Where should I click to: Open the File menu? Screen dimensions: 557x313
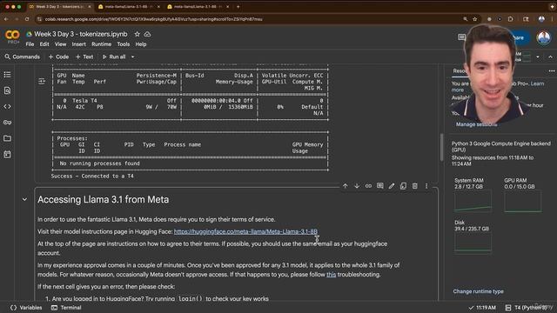point(30,44)
